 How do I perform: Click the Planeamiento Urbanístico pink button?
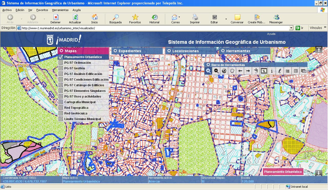coord(283,172)
